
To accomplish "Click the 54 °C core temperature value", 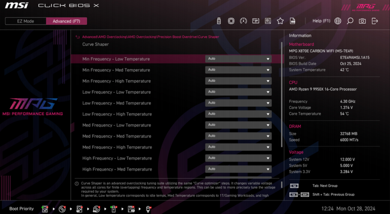I will pyautogui.click(x=344, y=114).
